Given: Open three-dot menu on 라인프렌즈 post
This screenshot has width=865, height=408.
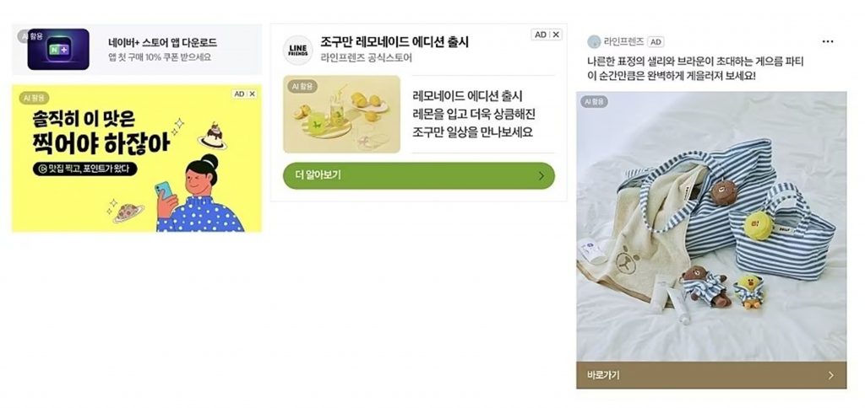Looking at the screenshot, I should pyautogui.click(x=828, y=41).
